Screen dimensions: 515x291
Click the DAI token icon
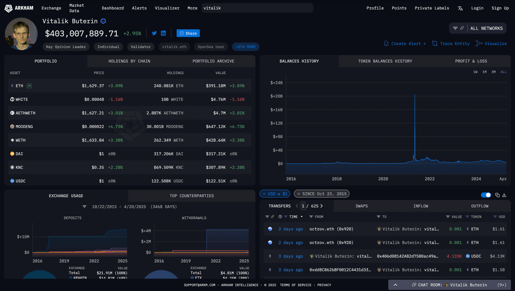(x=12, y=153)
